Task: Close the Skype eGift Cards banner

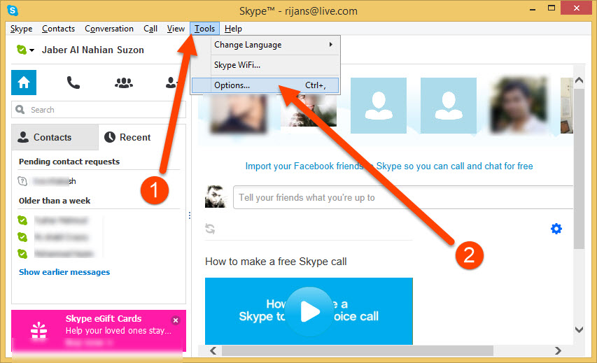Action: pos(176,320)
